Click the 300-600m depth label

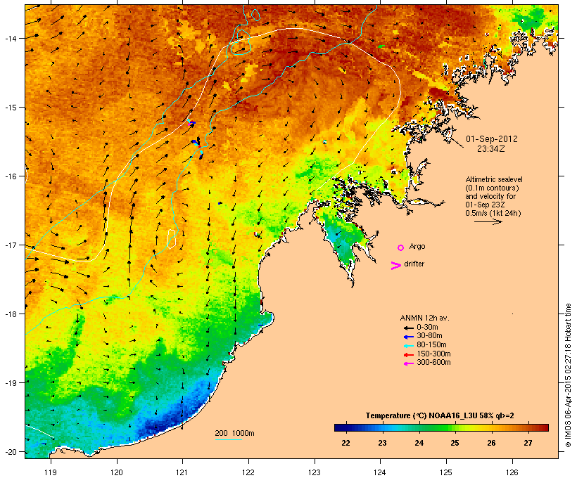(x=433, y=363)
